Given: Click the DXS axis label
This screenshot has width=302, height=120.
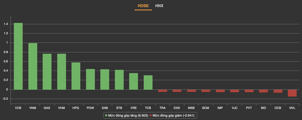Looking at the screenshot, I should click(177, 108).
